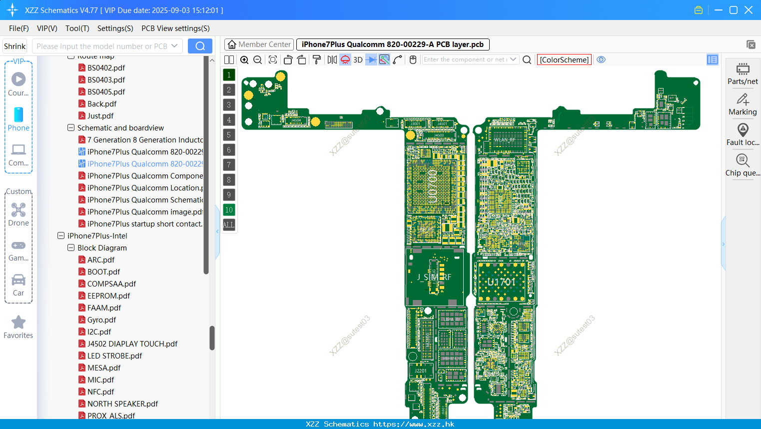Toggle the diode mode icon

click(371, 59)
